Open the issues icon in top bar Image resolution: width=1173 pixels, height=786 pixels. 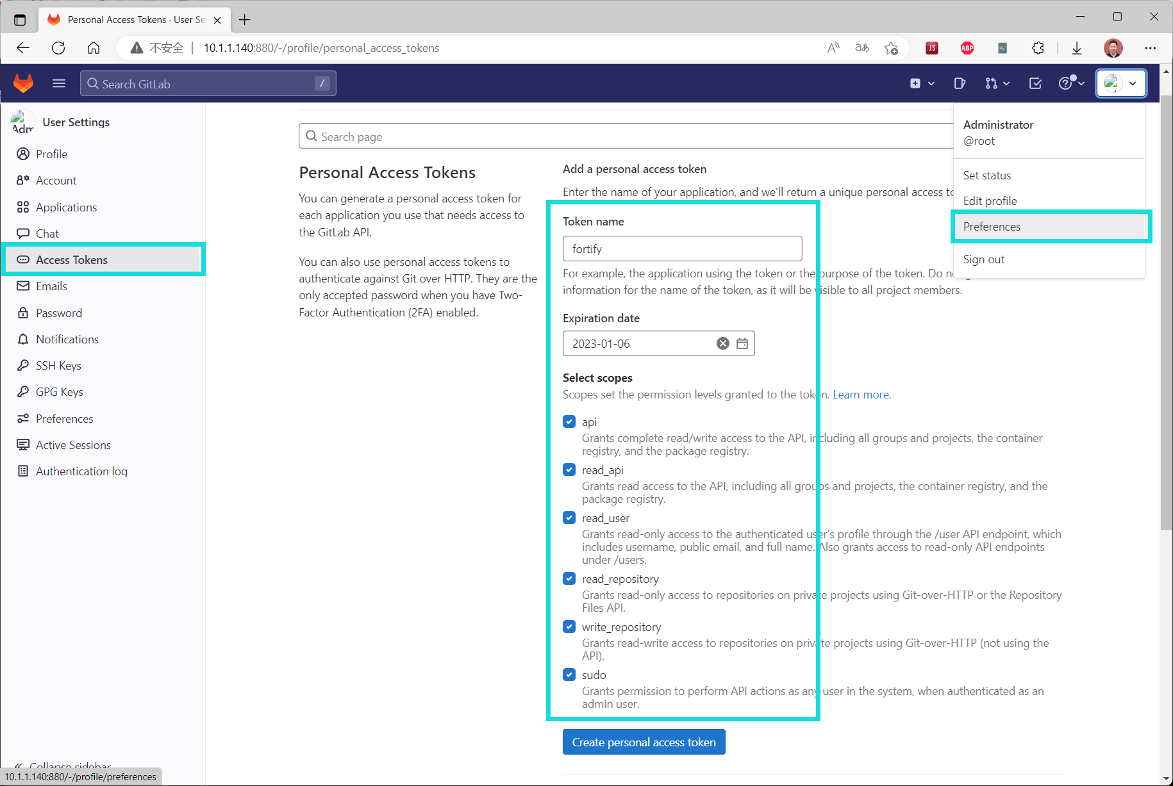click(960, 83)
